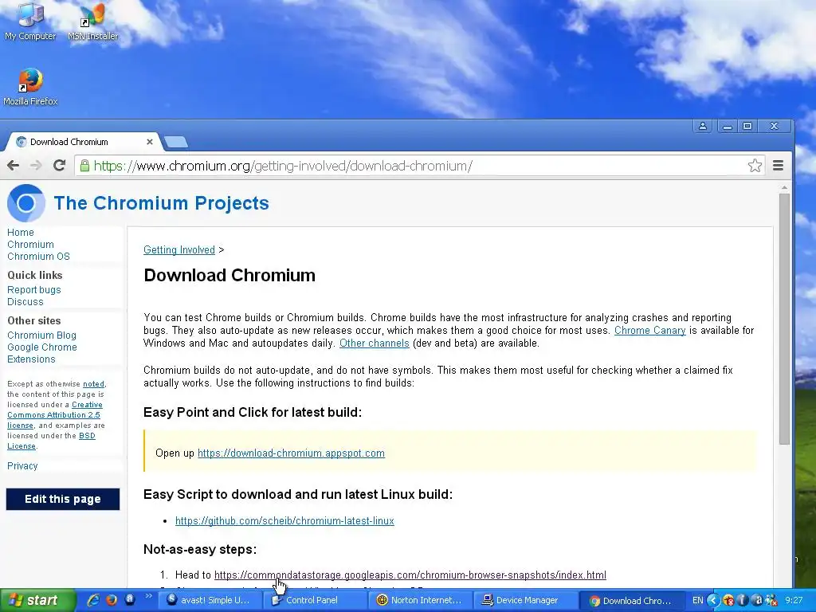Open the user profile icon in title bar
The width and height of the screenshot is (816, 612).
click(x=703, y=126)
